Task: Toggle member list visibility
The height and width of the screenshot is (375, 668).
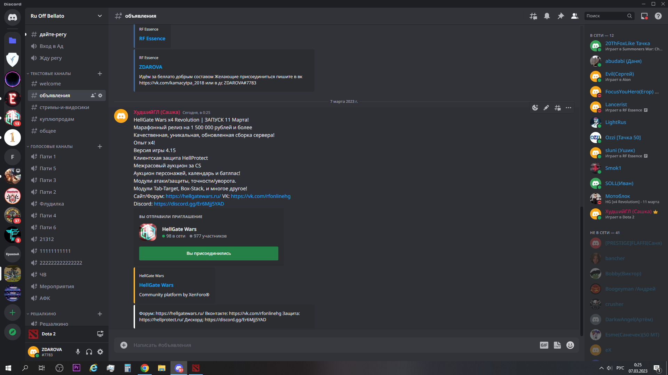Action: (x=575, y=16)
